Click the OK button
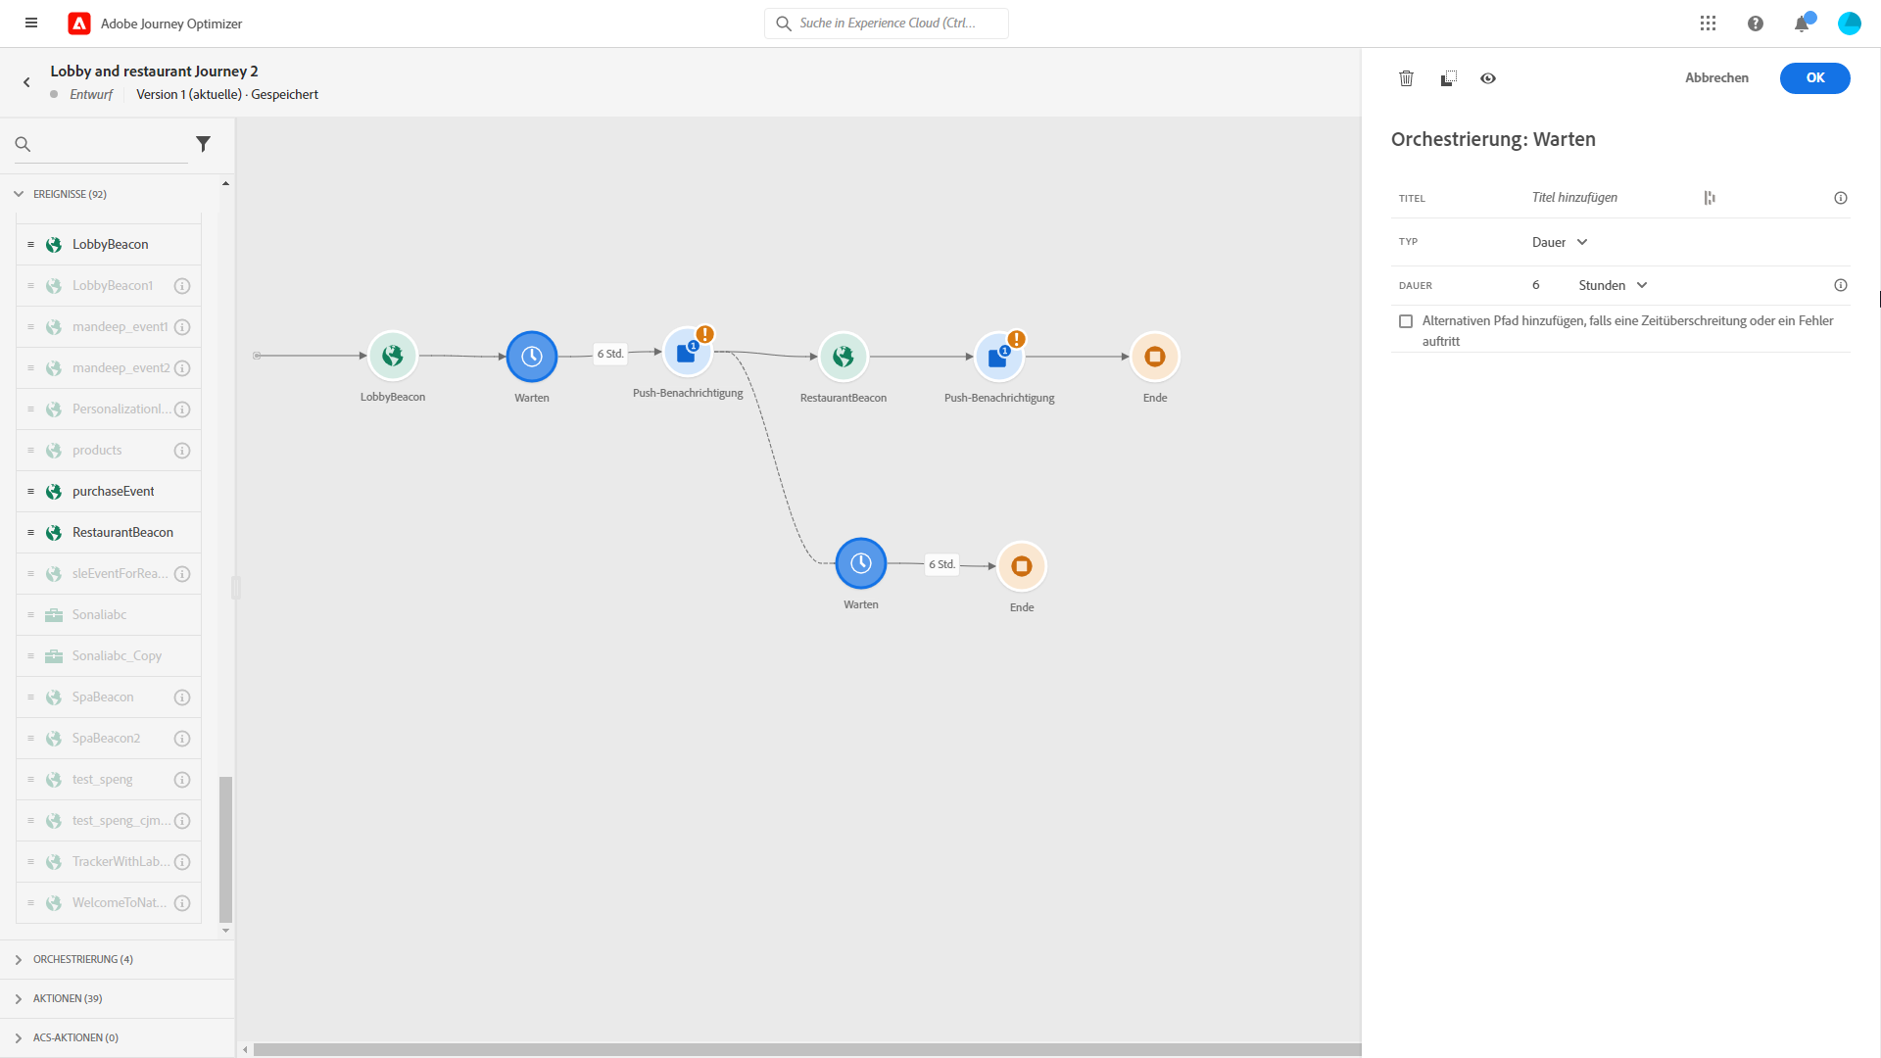1881x1058 pixels. (x=1814, y=78)
